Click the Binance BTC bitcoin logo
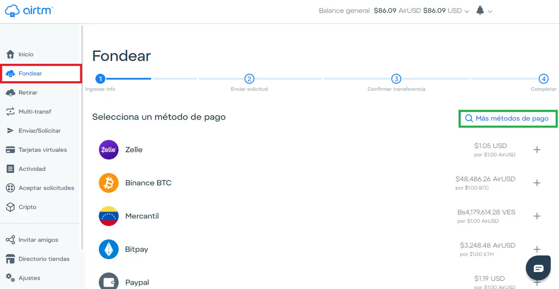559x289 pixels. tap(109, 183)
